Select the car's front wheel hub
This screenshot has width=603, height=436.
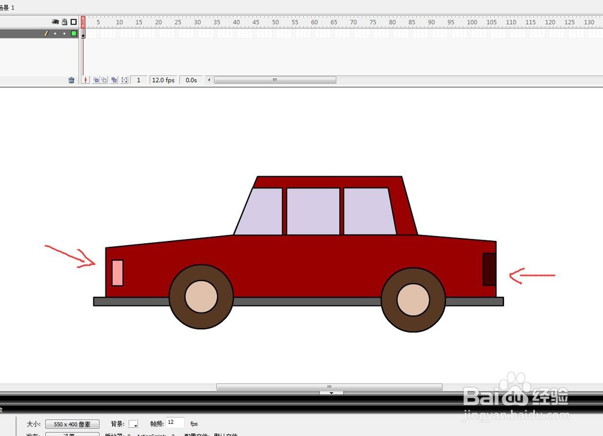[x=201, y=296]
